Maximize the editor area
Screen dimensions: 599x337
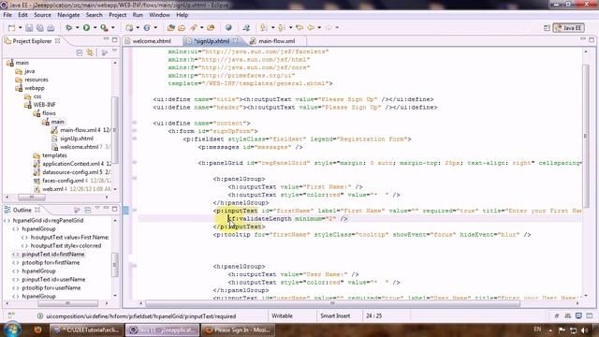point(592,39)
